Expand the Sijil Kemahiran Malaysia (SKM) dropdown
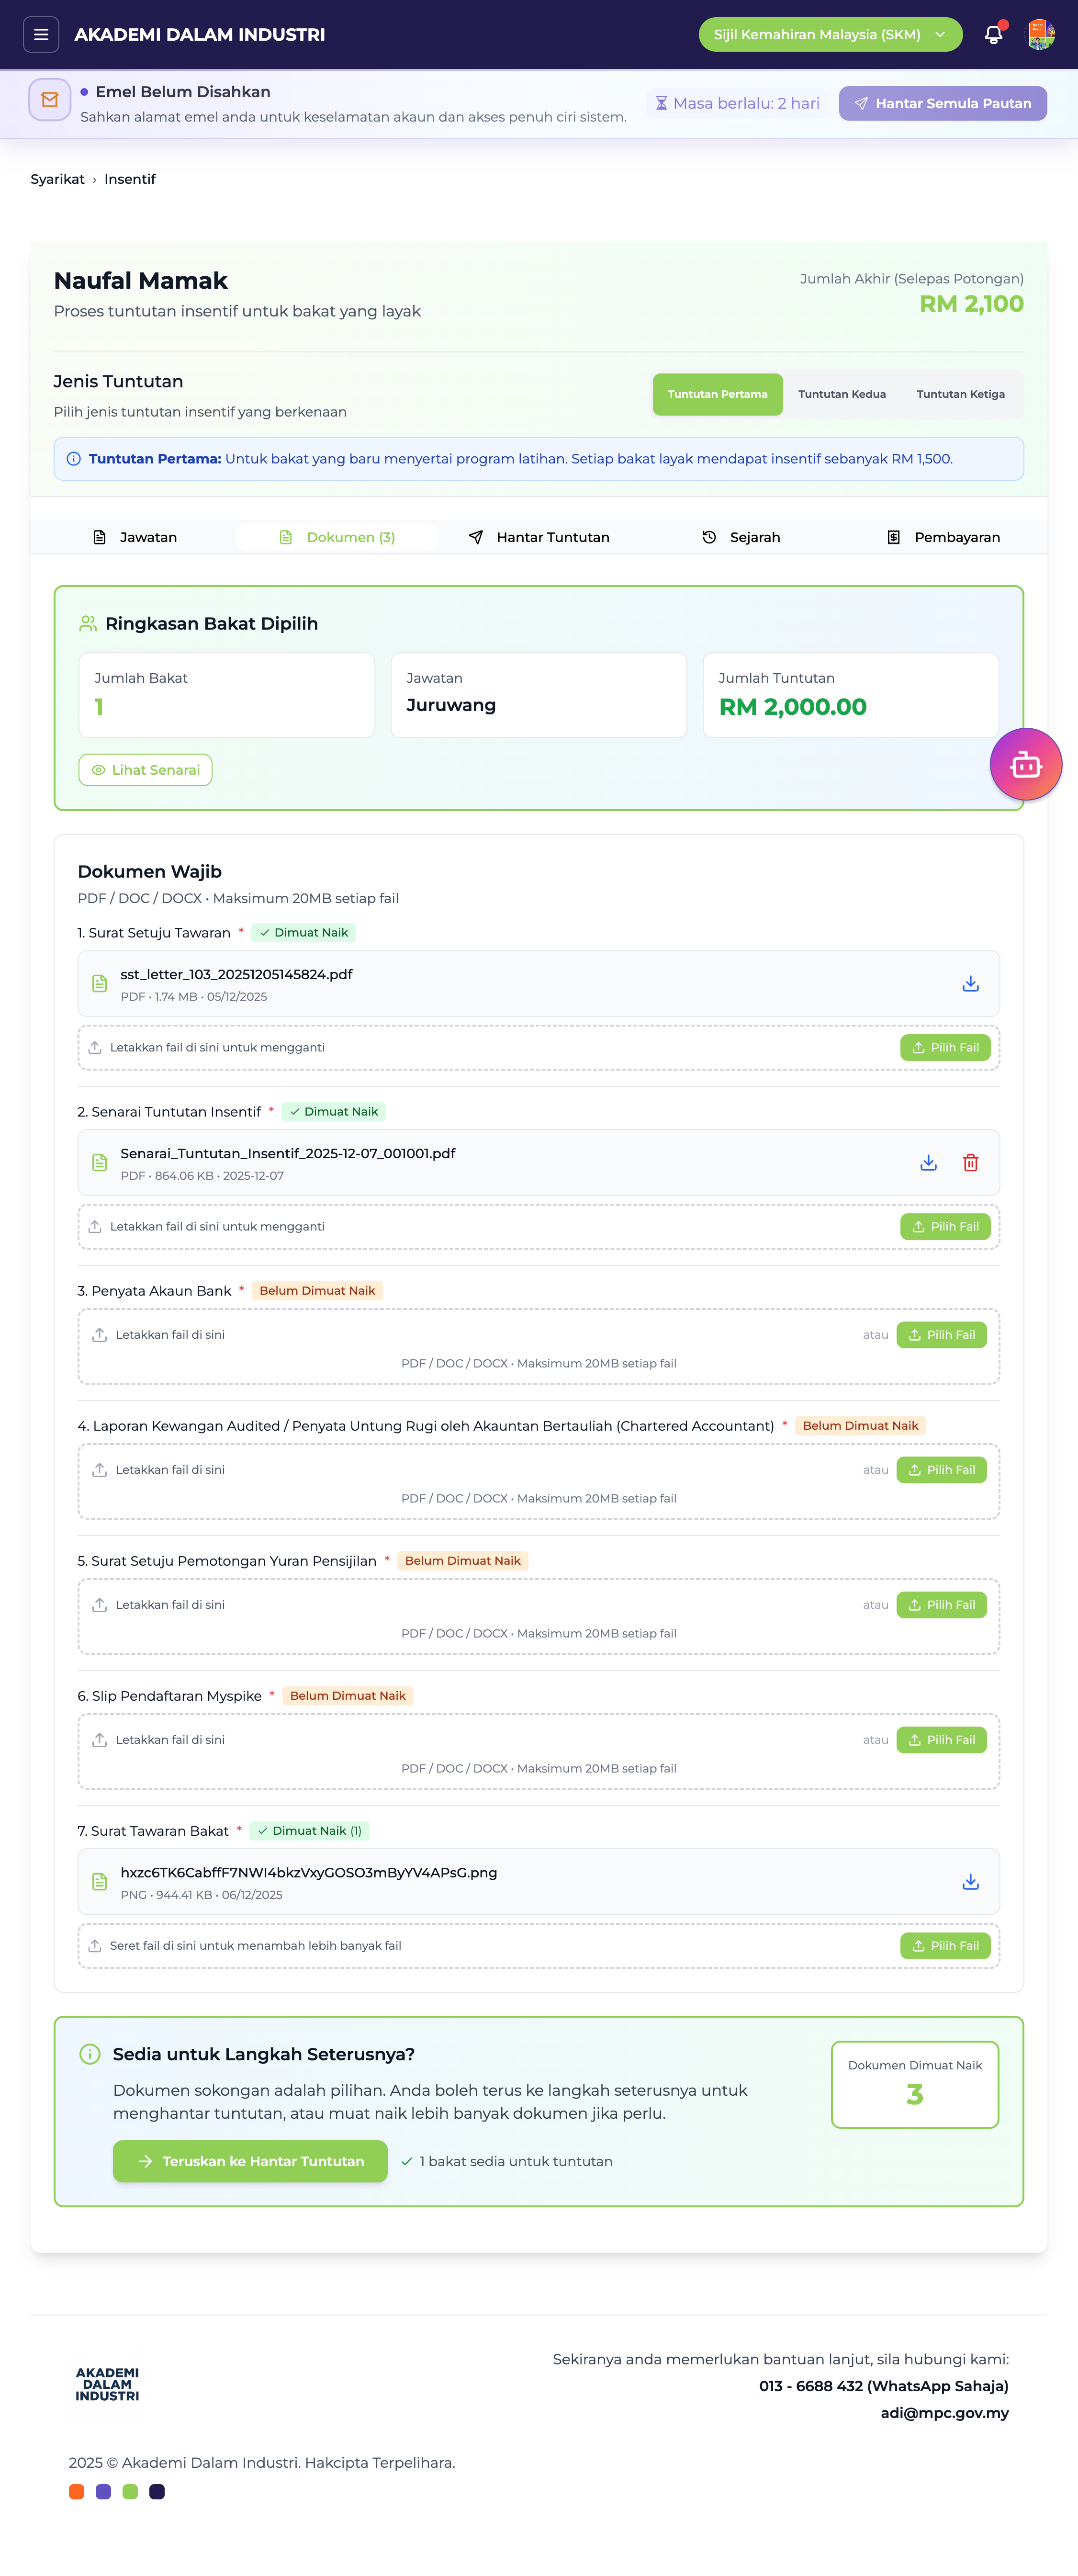 click(x=830, y=34)
